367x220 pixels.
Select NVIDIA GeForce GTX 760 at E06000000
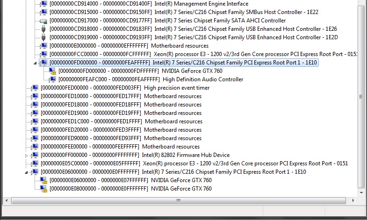tap(130, 180)
